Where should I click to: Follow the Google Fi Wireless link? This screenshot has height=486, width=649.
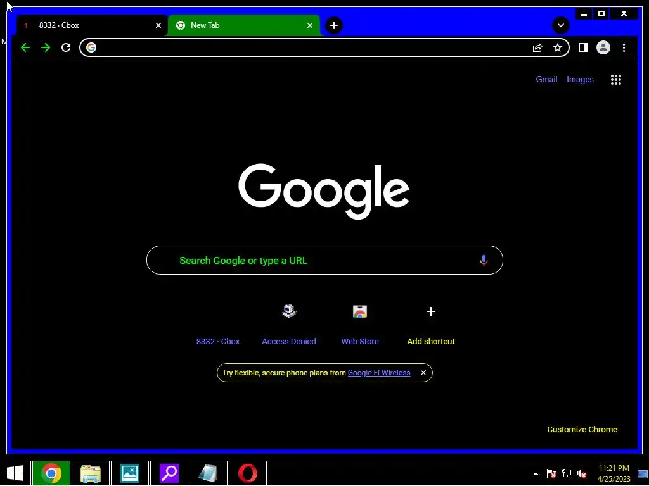tap(379, 373)
